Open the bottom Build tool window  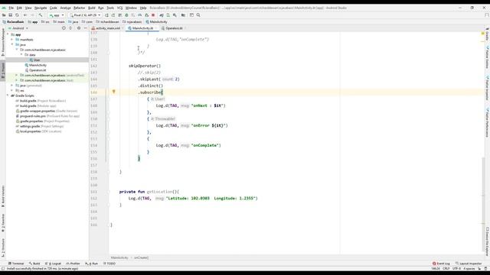[34, 264]
